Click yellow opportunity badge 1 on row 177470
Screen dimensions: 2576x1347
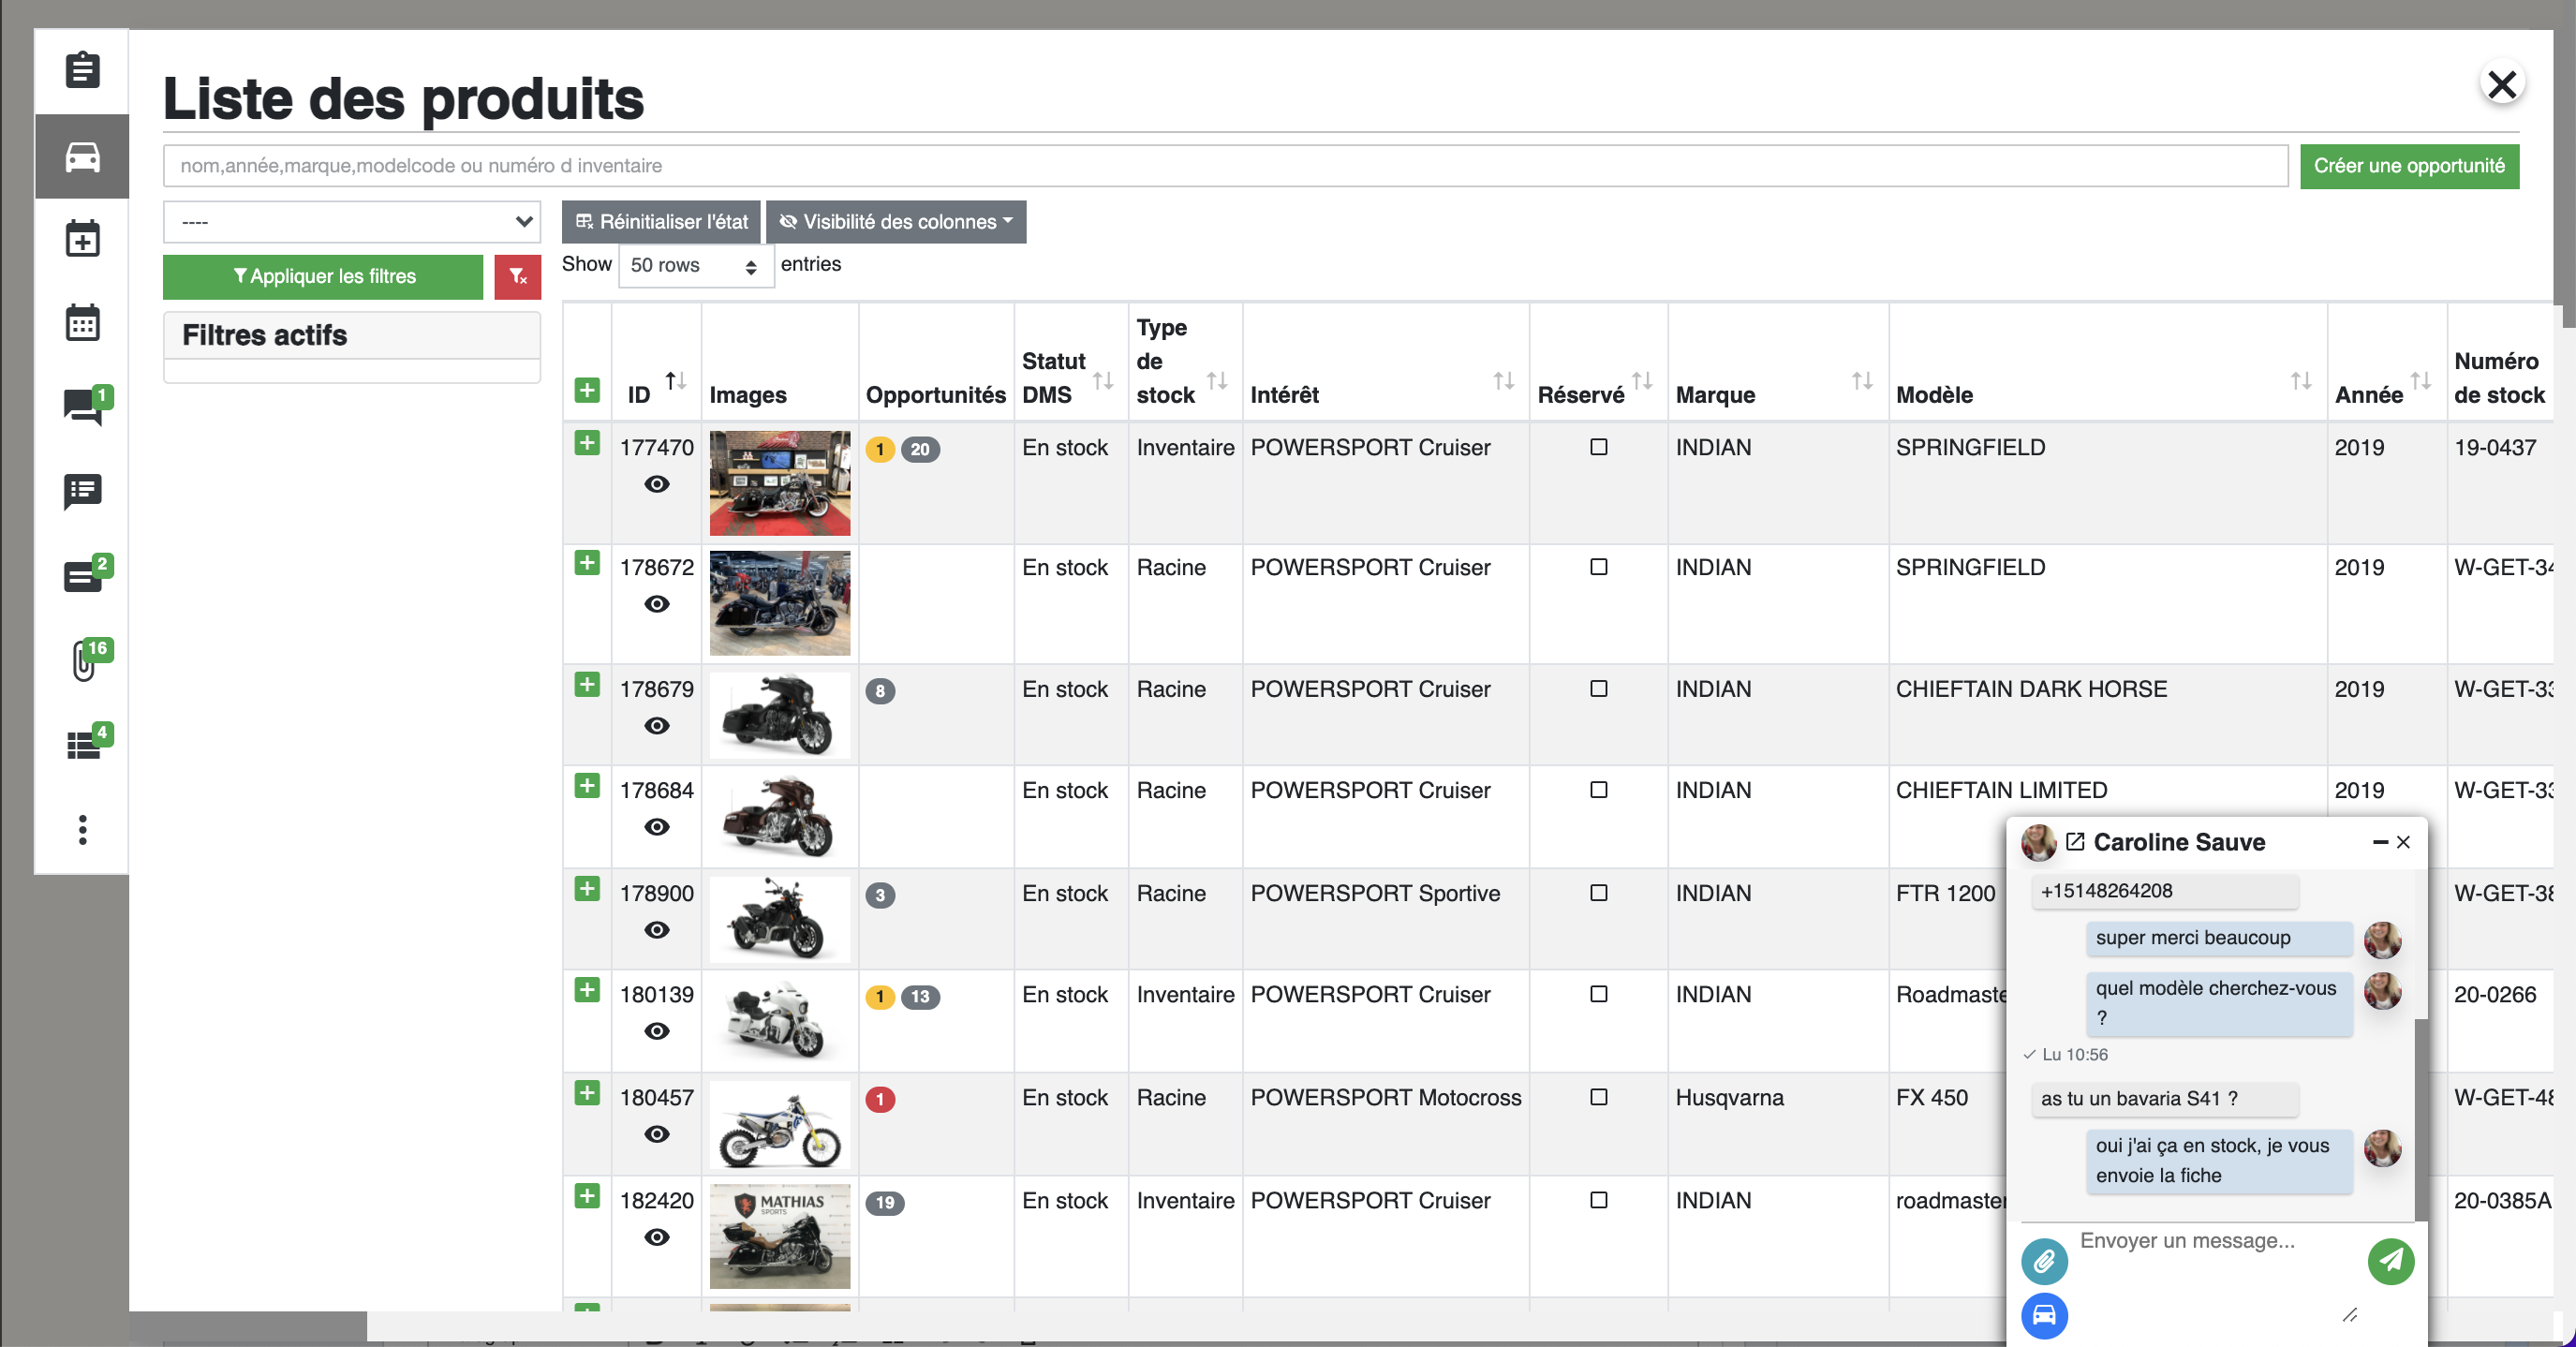point(880,450)
